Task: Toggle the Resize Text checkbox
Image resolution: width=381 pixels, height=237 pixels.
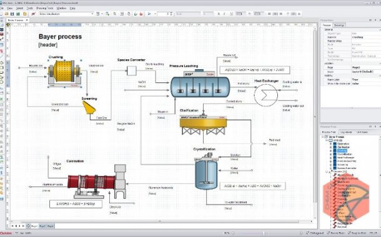Action: click(x=329, y=233)
